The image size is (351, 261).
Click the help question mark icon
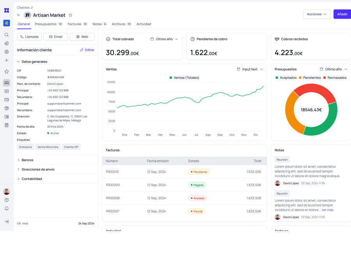coord(7,200)
